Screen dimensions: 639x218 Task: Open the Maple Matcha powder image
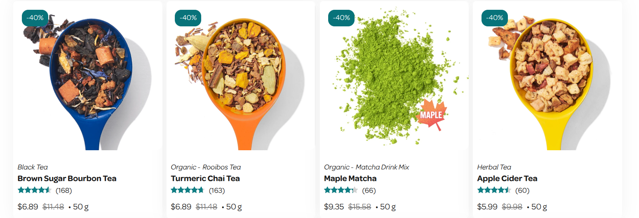394,76
